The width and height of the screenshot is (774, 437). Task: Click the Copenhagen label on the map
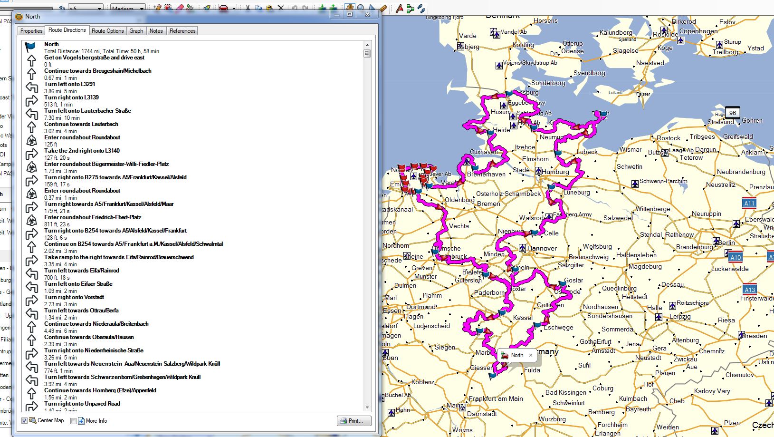pyautogui.click(x=698, y=31)
